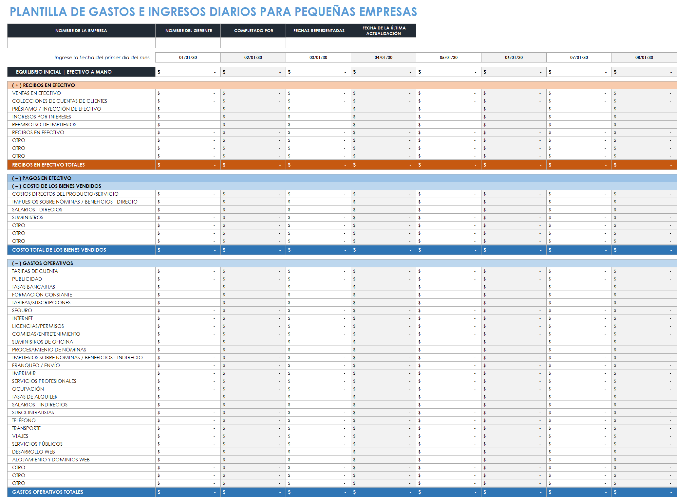Click the COLECCIONES DE CUENTAS DE CLIENTES row label
Viewport: 677px width, 500px height.
tap(60, 101)
